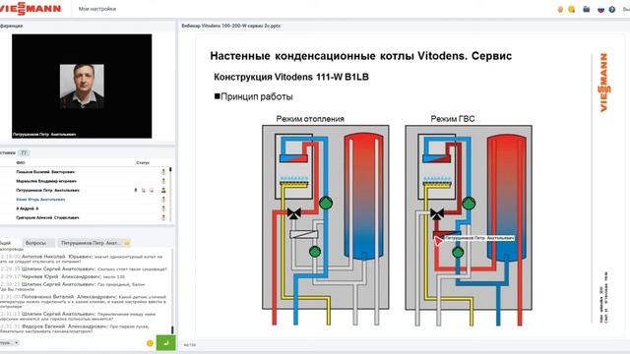Select the blue-highlighted participant Игорь Анатольевич
Screen dimensions: 630x354
click(x=40, y=200)
